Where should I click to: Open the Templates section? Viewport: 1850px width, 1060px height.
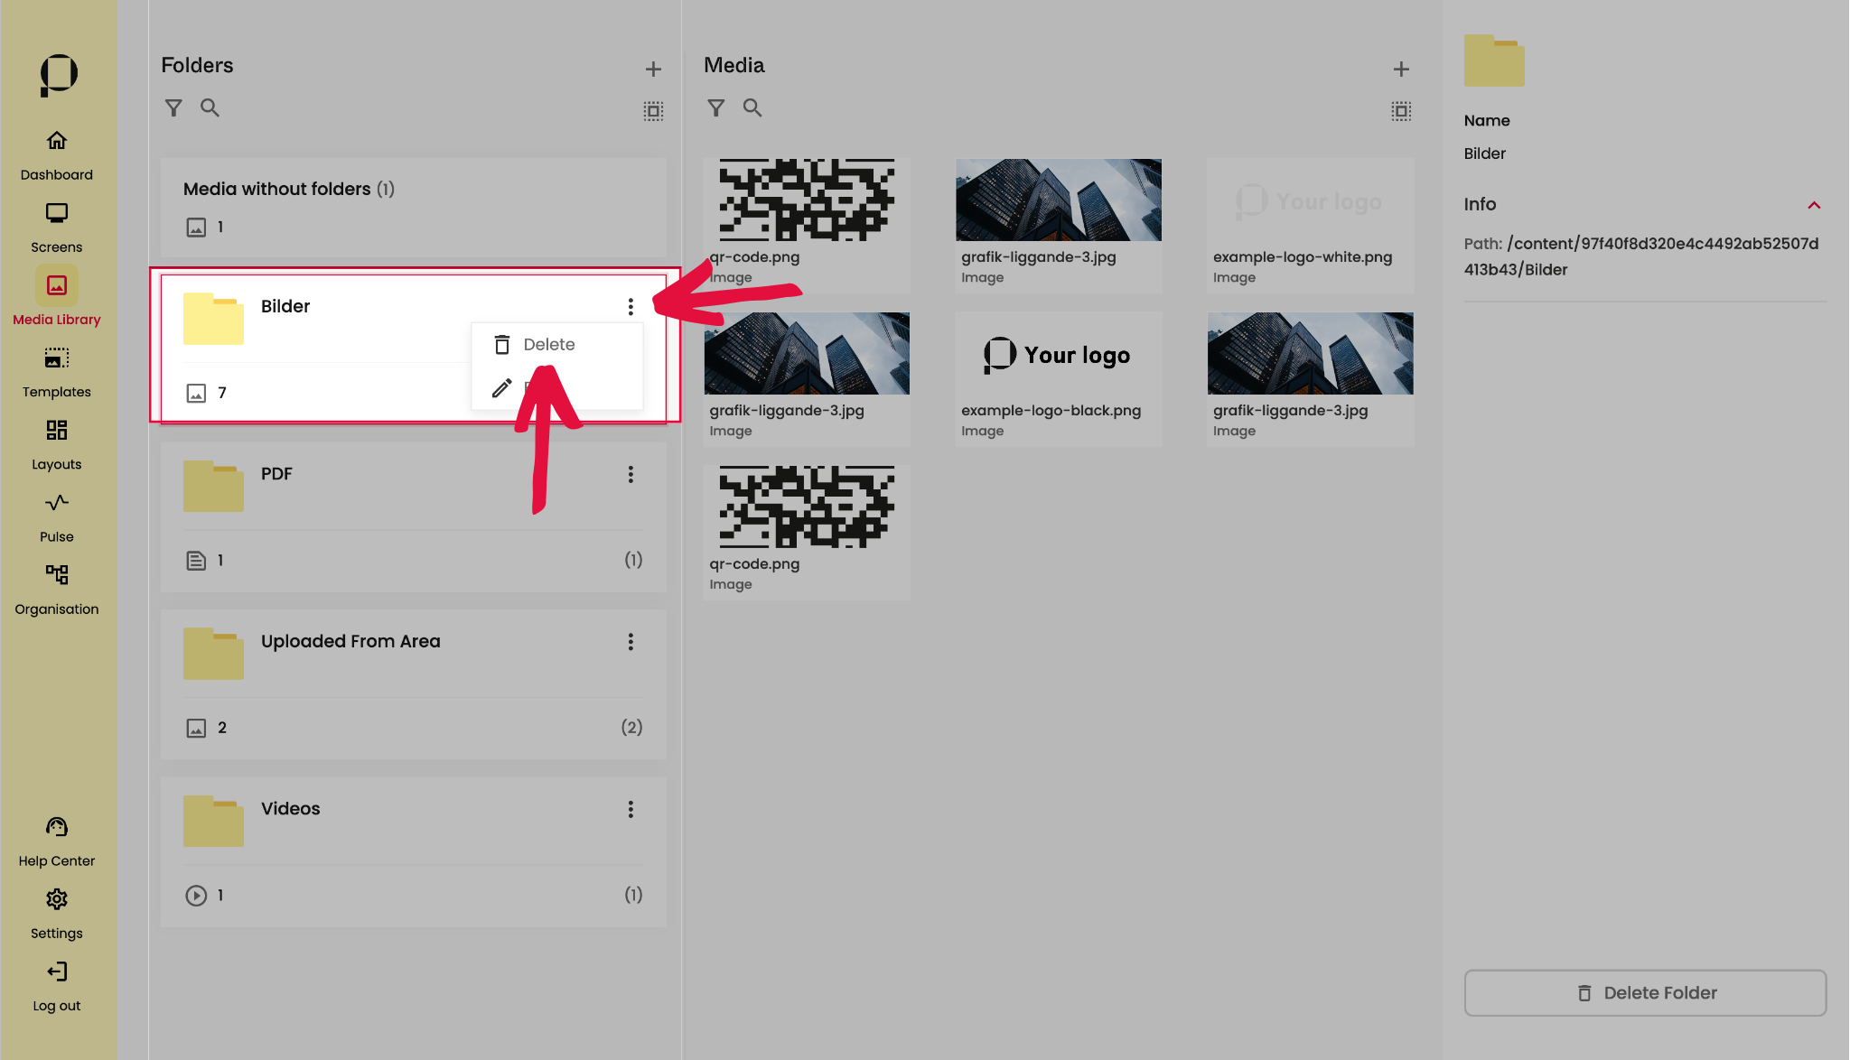[56, 371]
